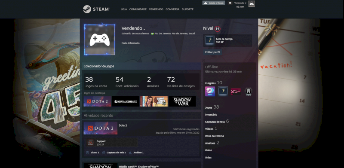The width and height of the screenshot is (344, 168).
Task: Click the Steam logo in header
Action: point(96,9)
